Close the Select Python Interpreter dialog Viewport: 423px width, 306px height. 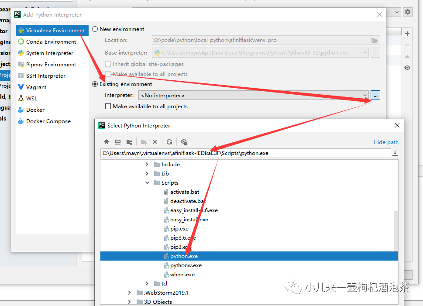pos(397,125)
